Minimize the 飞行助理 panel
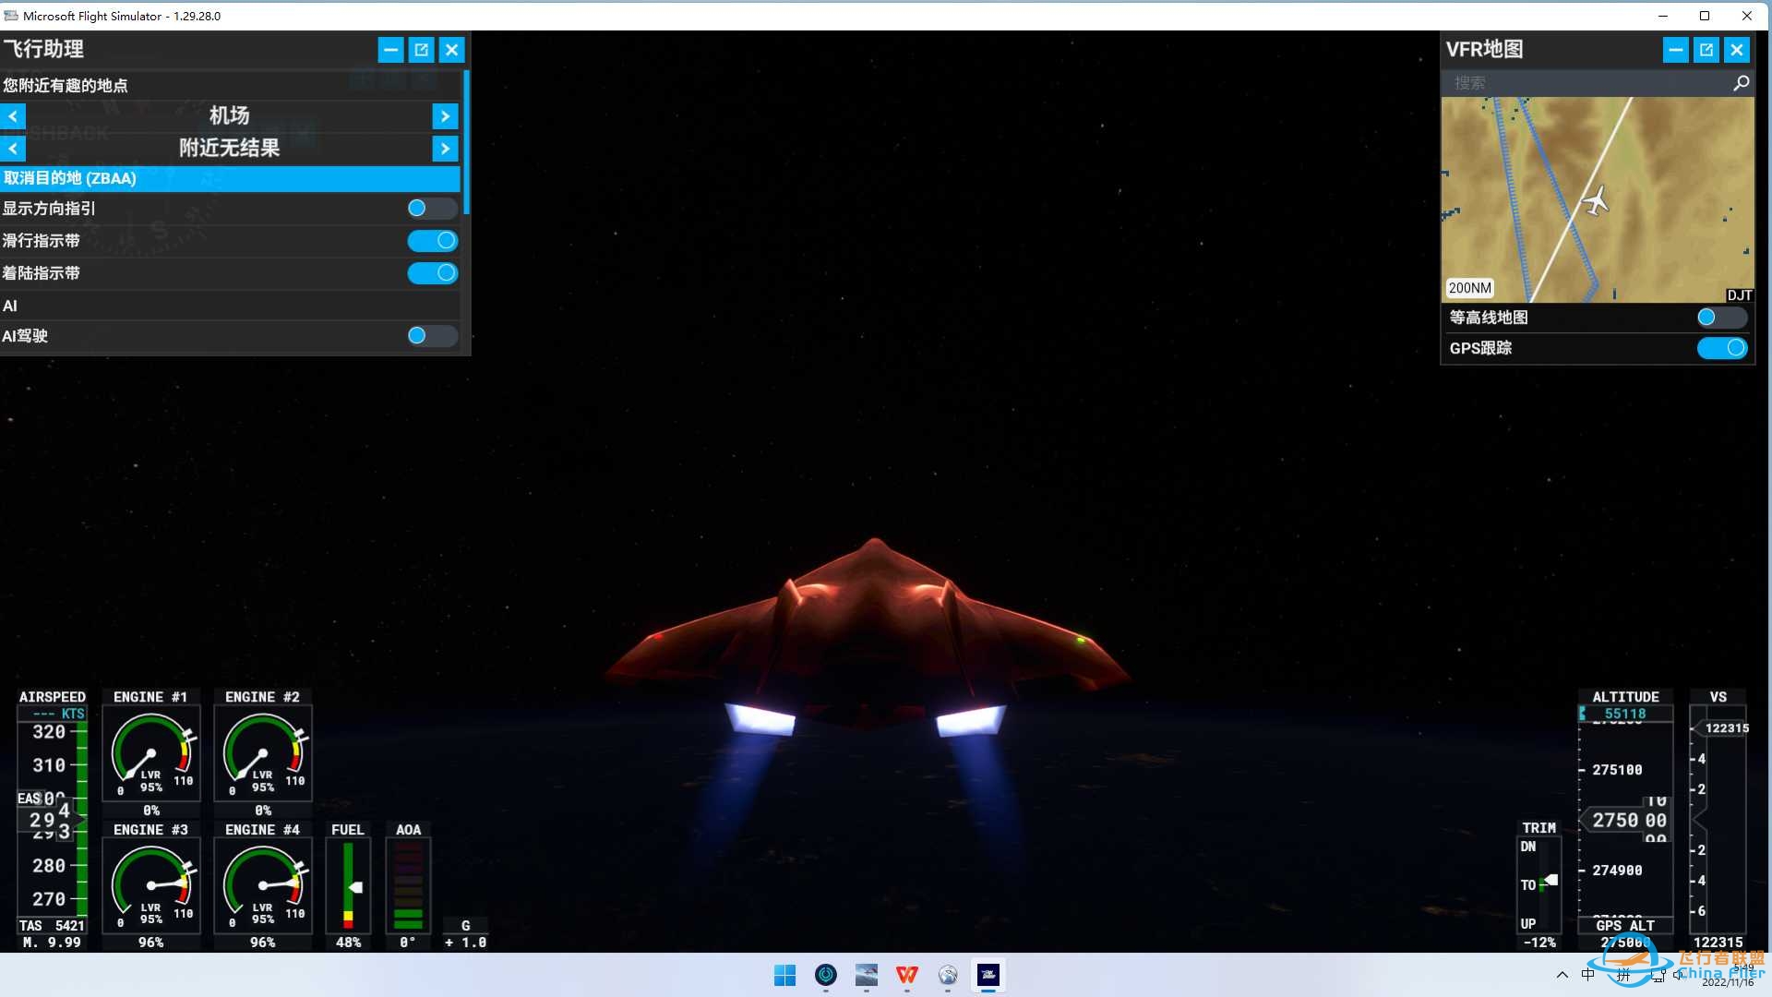This screenshot has width=1772, height=997. pos(390,50)
